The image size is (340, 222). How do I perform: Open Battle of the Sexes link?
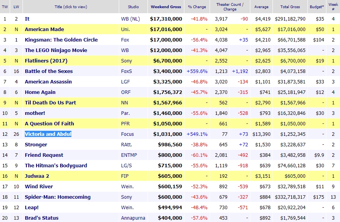(49, 71)
